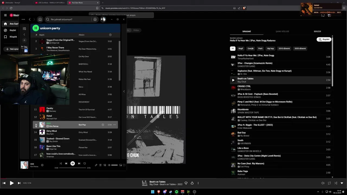The width and height of the screenshot is (347, 195).
Task: Skip to previous track in Spotify
Action: coord(66,163)
